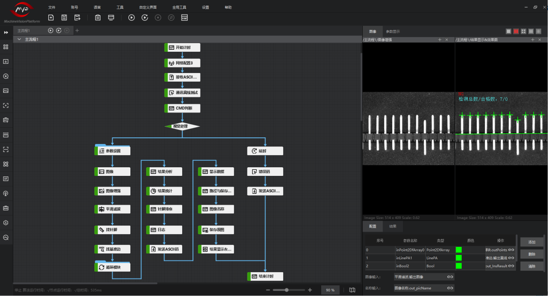This screenshot has width=548, height=296.
Task: Click the zoom-in plus icon on canvas
Action: coord(310,290)
